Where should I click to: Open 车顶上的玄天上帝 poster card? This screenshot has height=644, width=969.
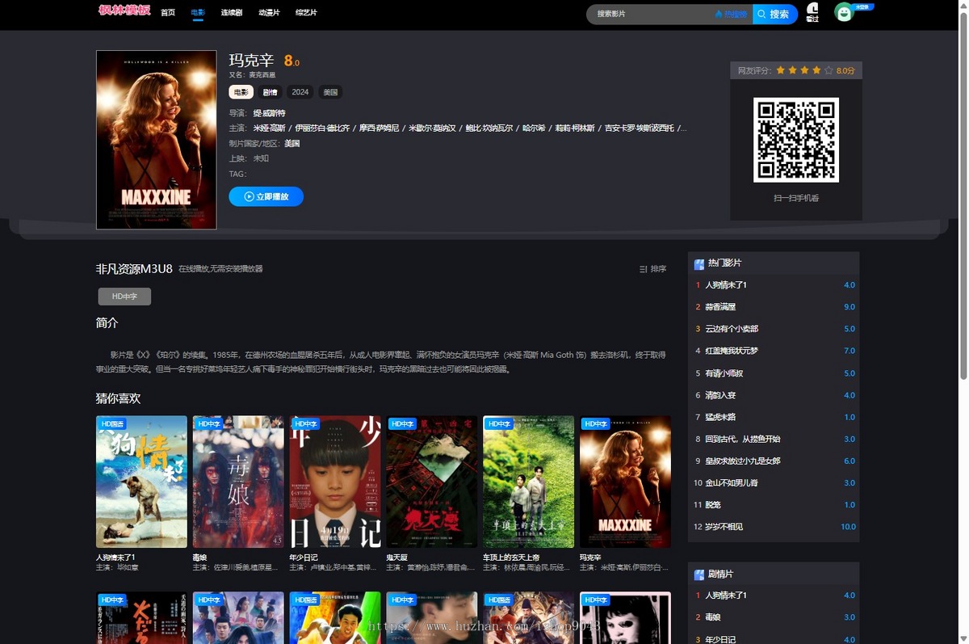tap(529, 482)
